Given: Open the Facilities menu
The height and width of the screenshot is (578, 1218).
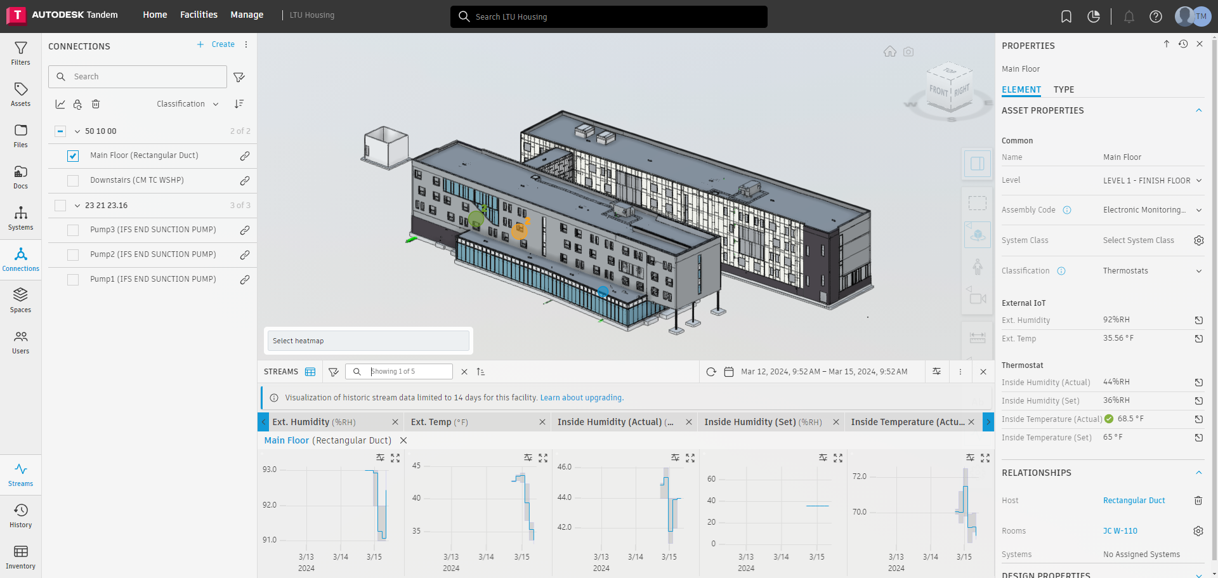Looking at the screenshot, I should click(x=199, y=15).
